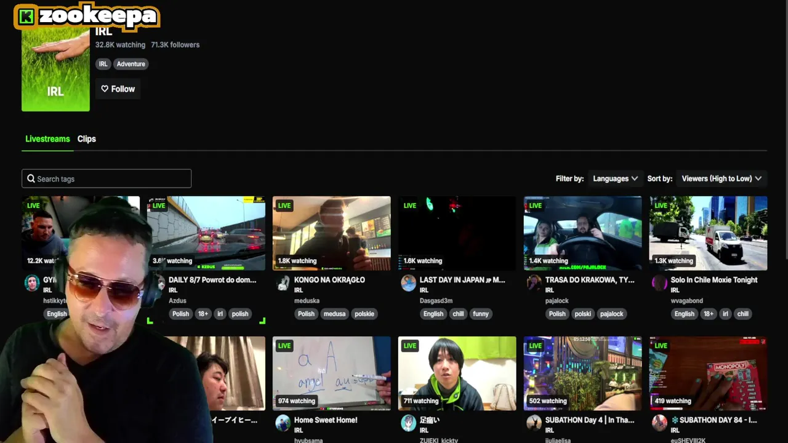Open the LAST DAY IN JAPAN stream thumbnail

457,233
